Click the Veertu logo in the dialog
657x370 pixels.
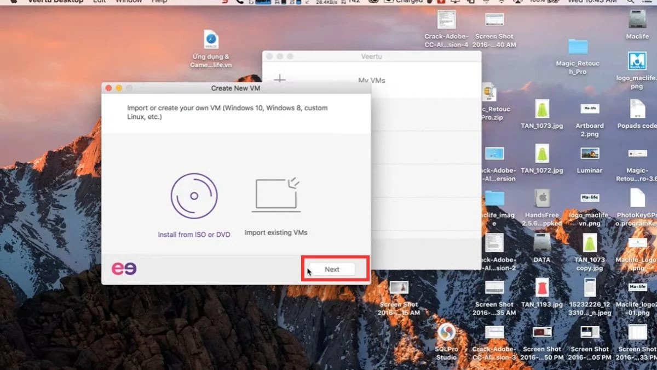tap(124, 267)
